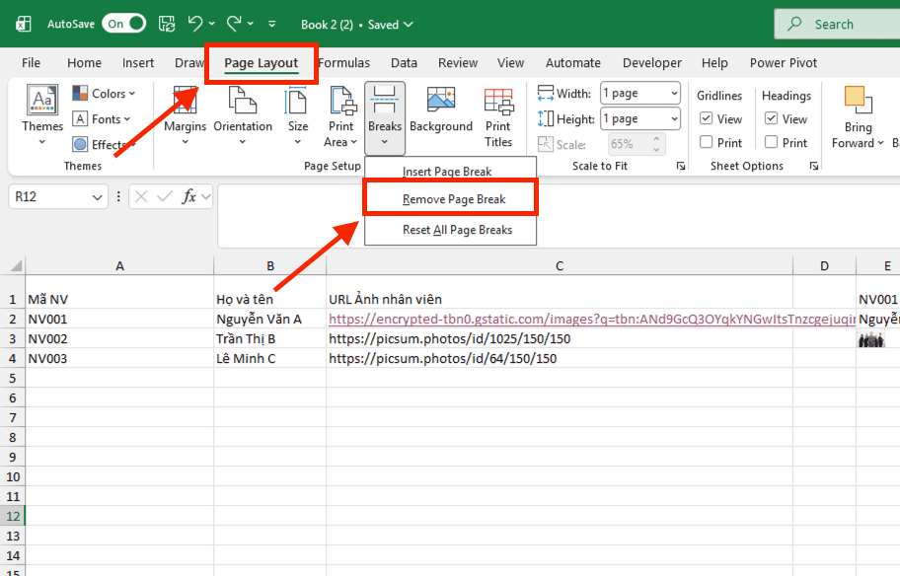Click the Enter checkmark in formula bar
The height and width of the screenshot is (576, 900).
click(165, 197)
